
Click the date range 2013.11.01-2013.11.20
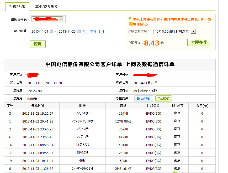[x=45, y=83]
